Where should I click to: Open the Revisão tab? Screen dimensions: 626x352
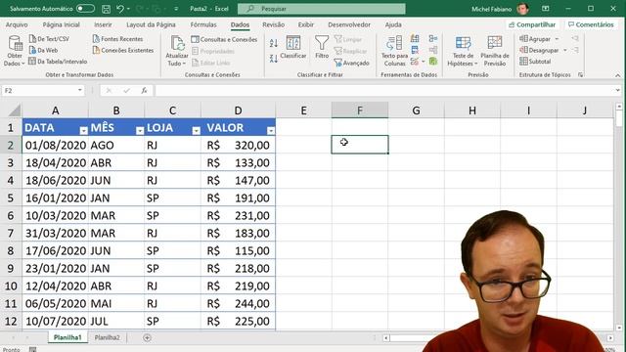[274, 24]
